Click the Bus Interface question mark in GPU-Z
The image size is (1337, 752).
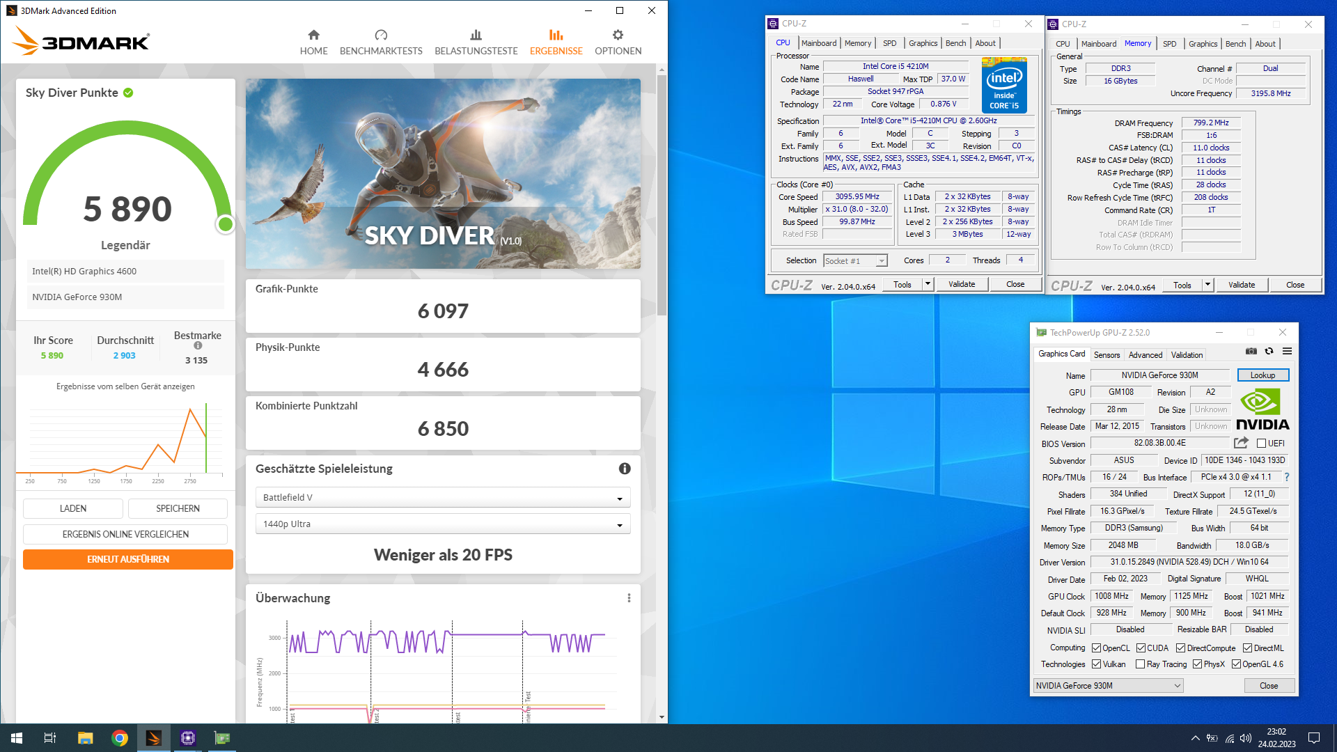[x=1287, y=477]
